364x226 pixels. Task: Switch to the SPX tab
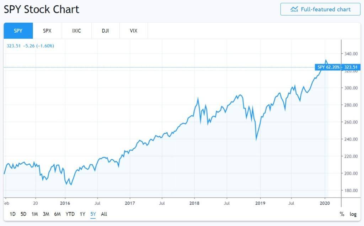[x=47, y=31]
